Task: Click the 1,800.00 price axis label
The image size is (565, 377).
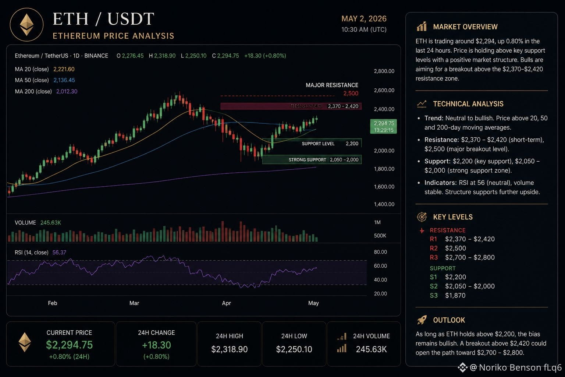Action: click(384, 169)
